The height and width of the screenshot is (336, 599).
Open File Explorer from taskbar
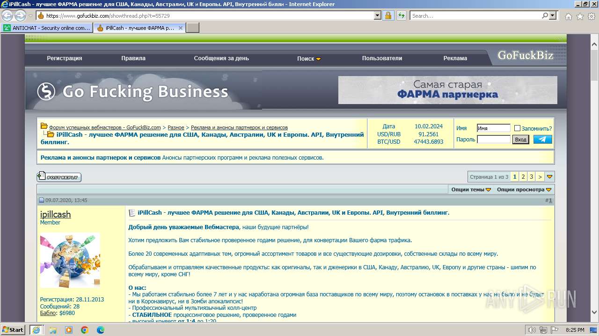53,330
